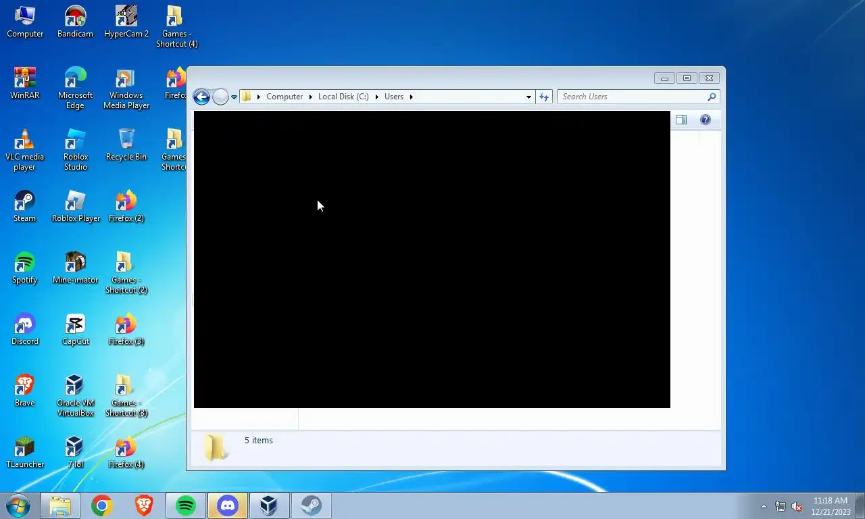This screenshot has height=519, width=865.
Task: Expand arrow after Computer breadcrumb
Action: (x=311, y=97)
